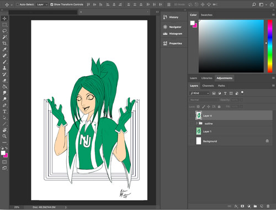The width and height of the screenshot is (276, 210).
Task: Select the Dodge tool
Action: pyautogui.click(x=4, y=99)
